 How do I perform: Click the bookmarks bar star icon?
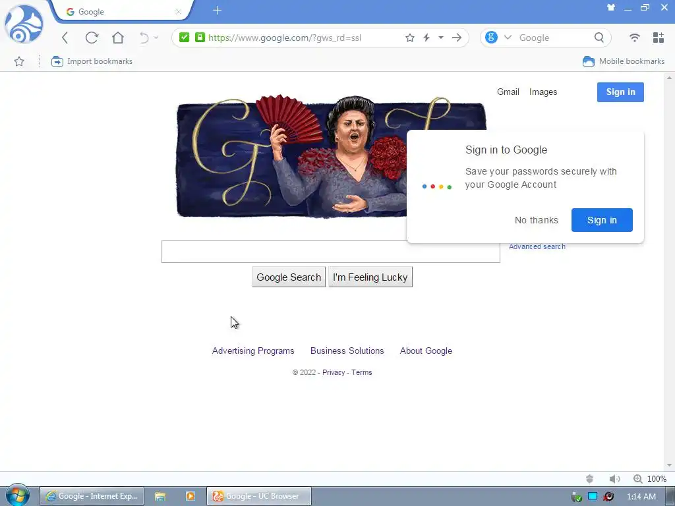(19, 61)
